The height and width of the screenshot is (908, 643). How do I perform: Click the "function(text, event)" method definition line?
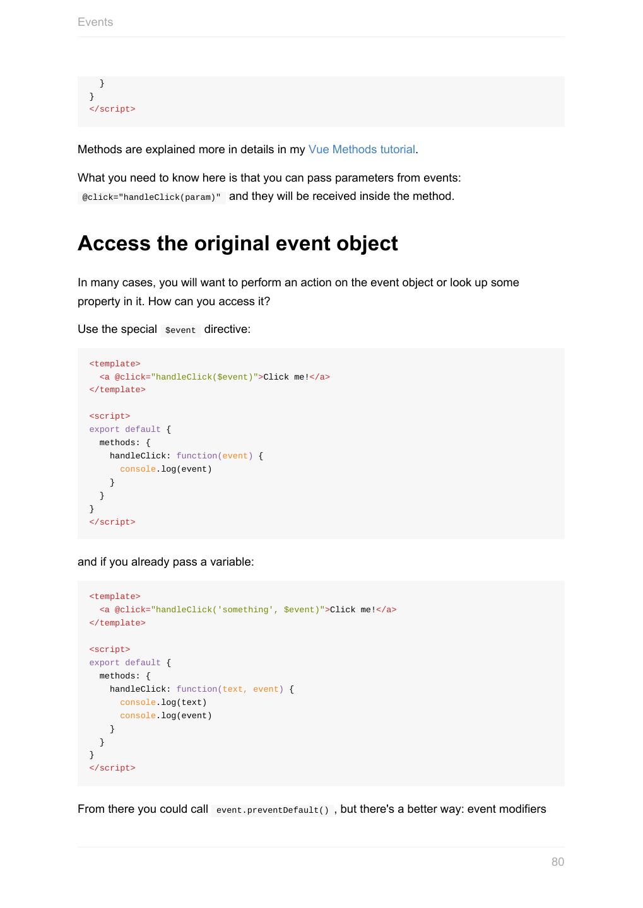click(x=201, y=689)
